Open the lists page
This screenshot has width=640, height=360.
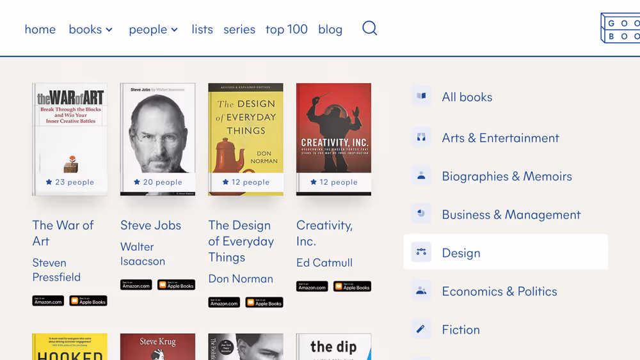[202, 29]
